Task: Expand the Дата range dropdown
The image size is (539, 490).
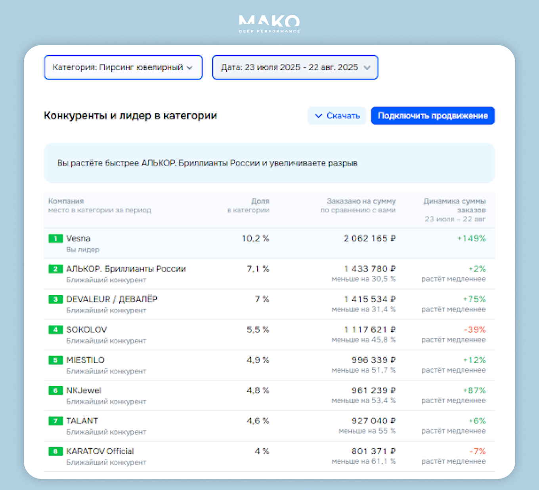Action: click(x=295, y=67)
